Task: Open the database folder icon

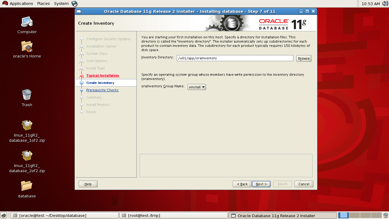Action: tap(27, 186)
